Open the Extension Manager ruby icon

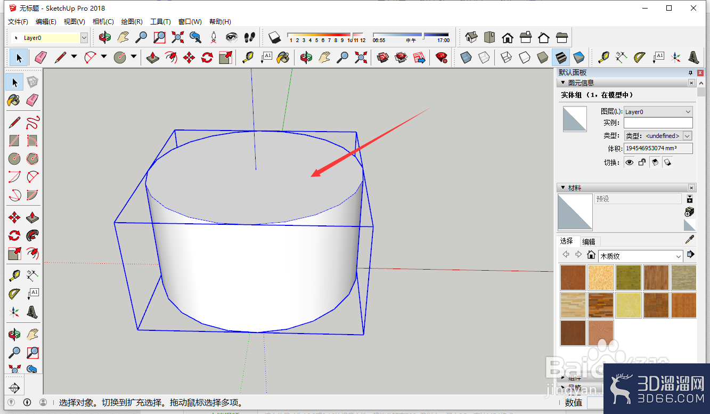(x=441, y=57)
